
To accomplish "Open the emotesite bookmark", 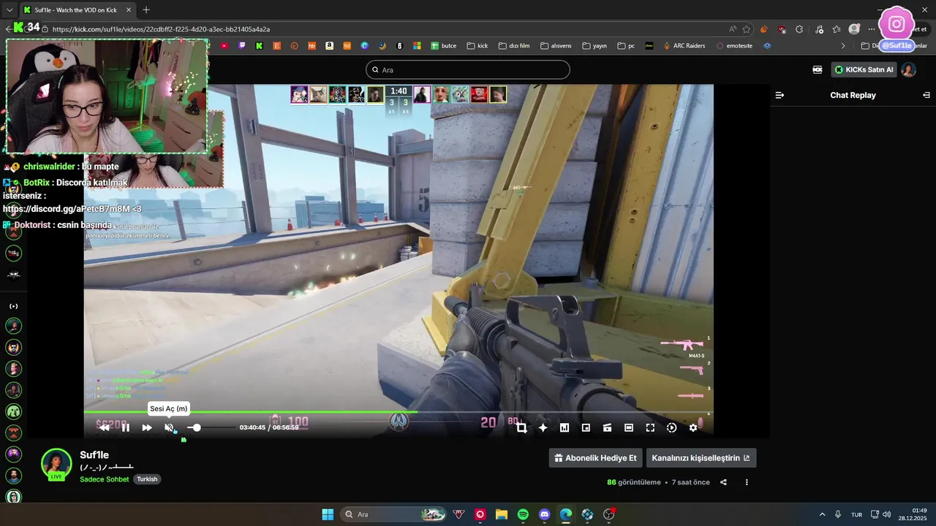I will point(734,45).
